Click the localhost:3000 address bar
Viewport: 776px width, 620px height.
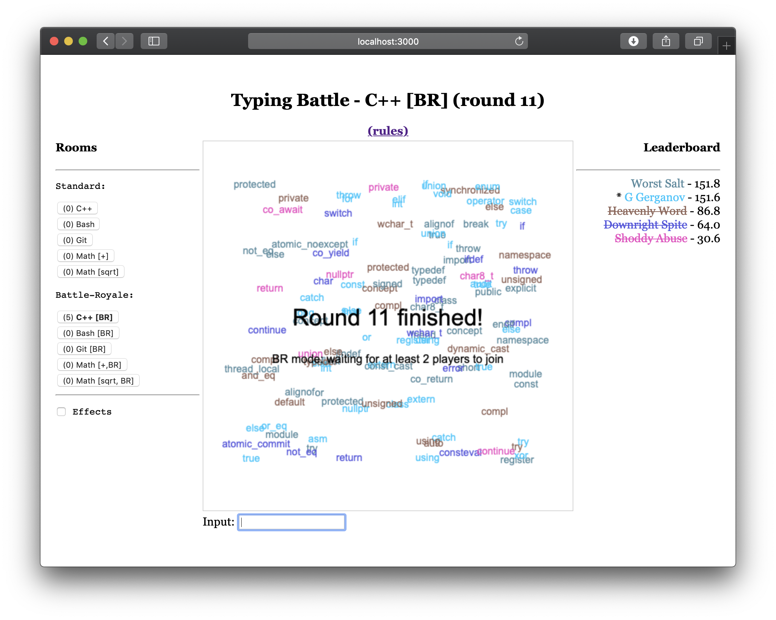[x=388, y=41]
